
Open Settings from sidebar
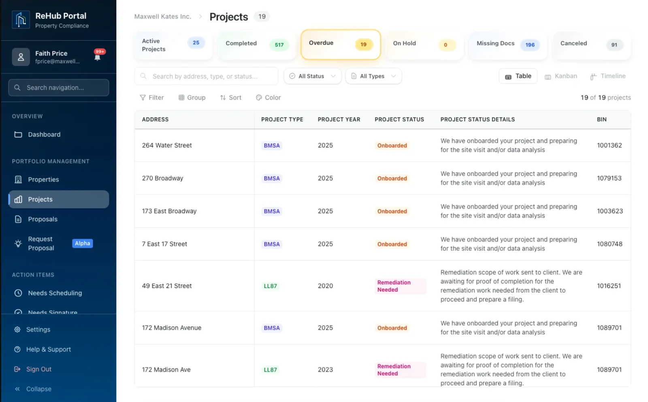point(38,329)
